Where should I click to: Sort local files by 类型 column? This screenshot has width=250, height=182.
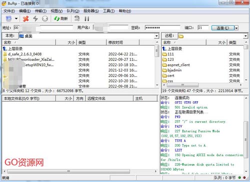(91, 42)
